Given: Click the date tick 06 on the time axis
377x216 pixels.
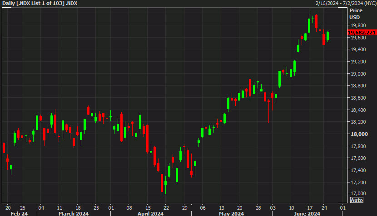Looking at the screenshot, I should pos(203,207).
